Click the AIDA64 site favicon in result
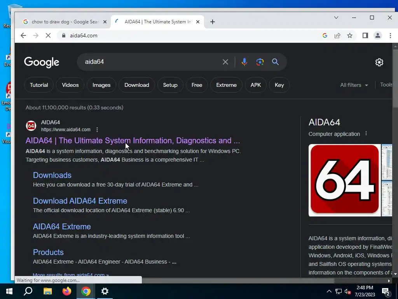Viewport: 398px width, 299px height. tap(31, 126)
